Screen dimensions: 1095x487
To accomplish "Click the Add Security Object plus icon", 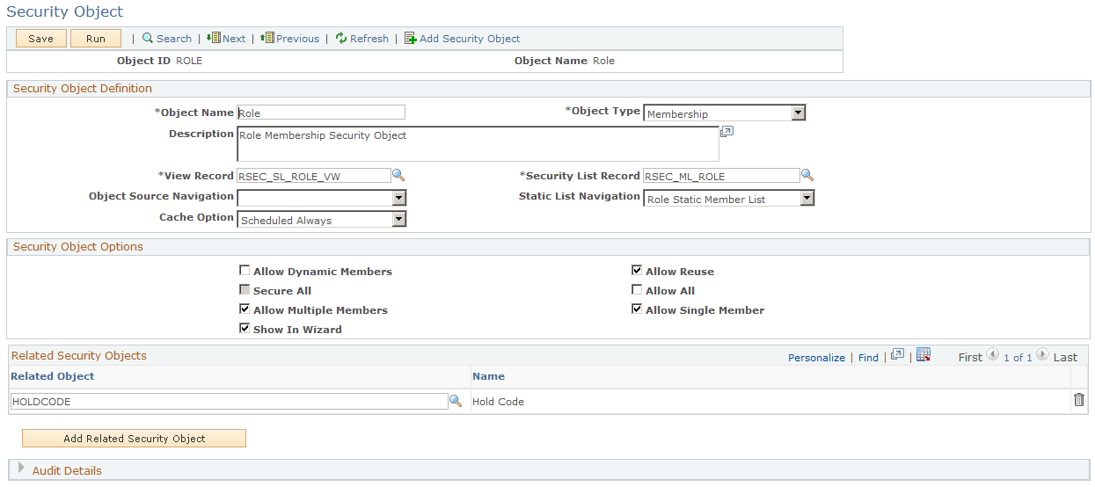I will point(410,39).
